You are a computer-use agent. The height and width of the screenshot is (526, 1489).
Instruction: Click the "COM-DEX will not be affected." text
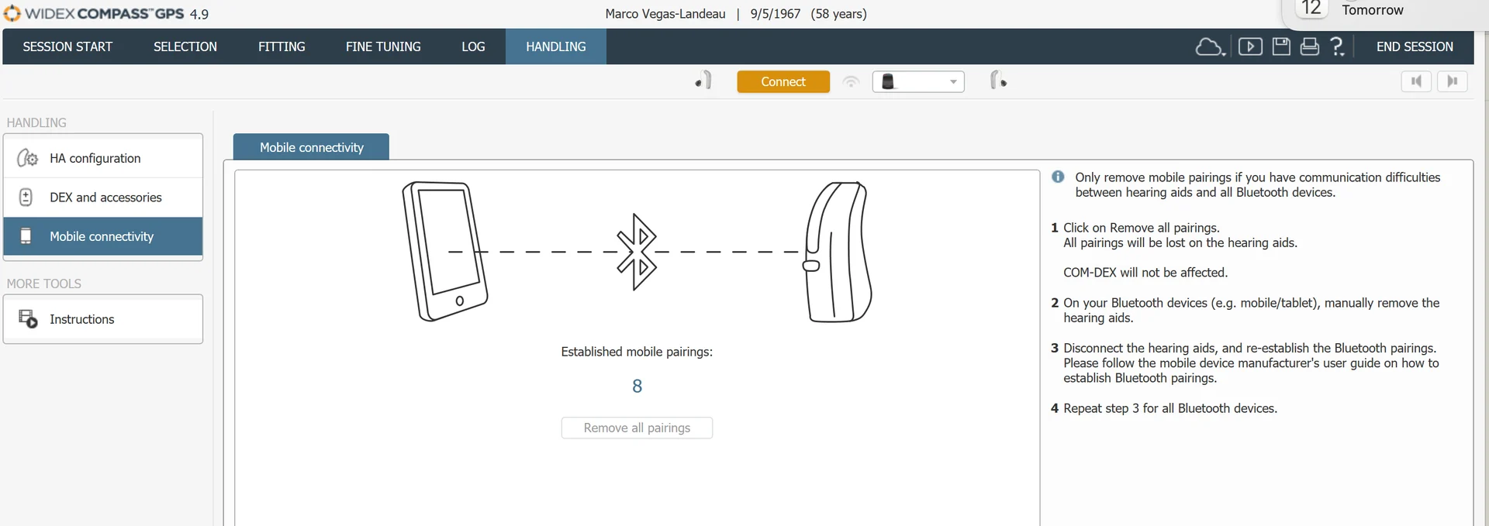[1145, 273]
